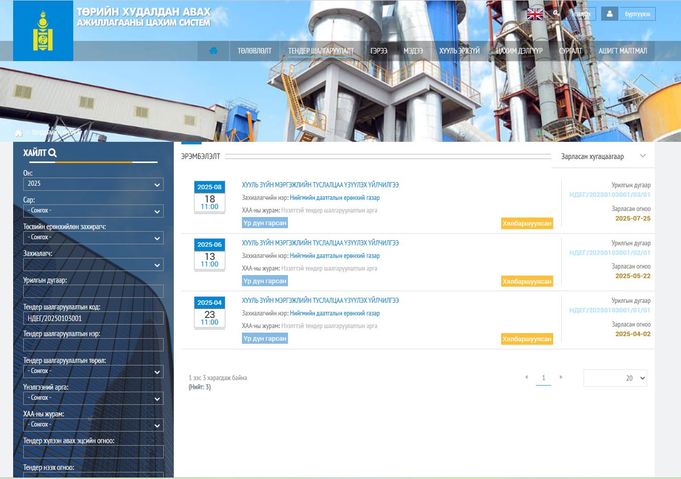Click the breadcrumb home icon
Screen dimensions: 681x479
point(19,133)
